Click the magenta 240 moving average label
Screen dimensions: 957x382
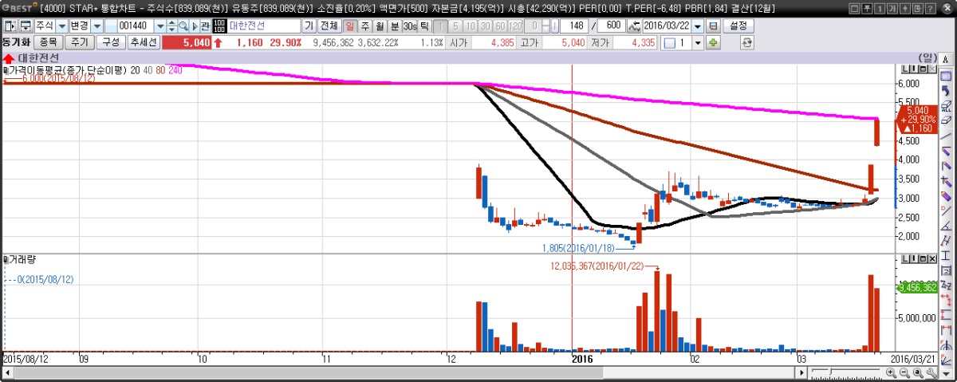point(175,70)
